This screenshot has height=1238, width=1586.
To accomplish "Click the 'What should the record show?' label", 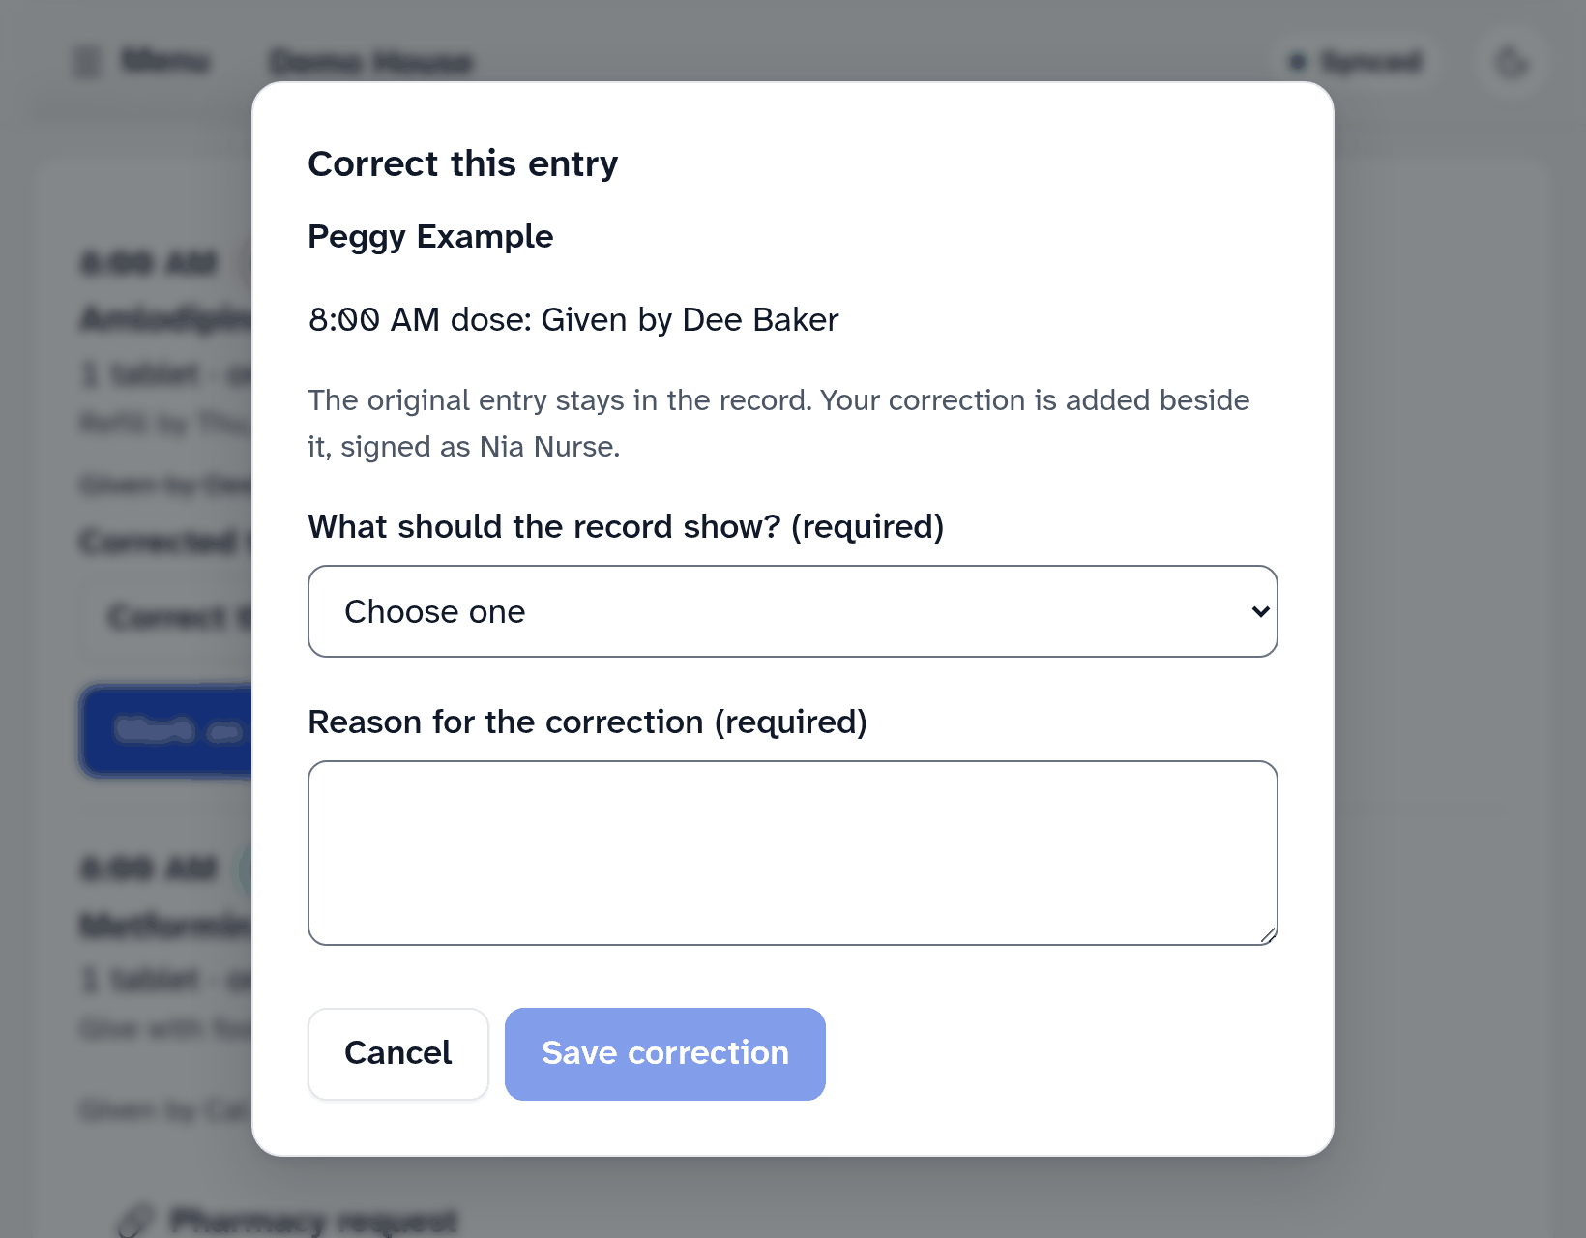I will tap(626, 526).
